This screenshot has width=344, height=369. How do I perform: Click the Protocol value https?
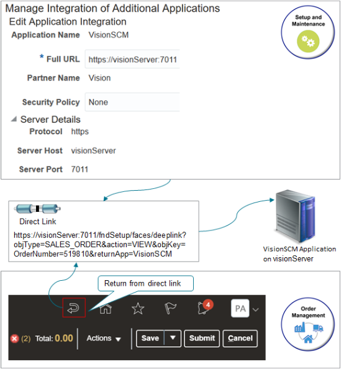80,132
